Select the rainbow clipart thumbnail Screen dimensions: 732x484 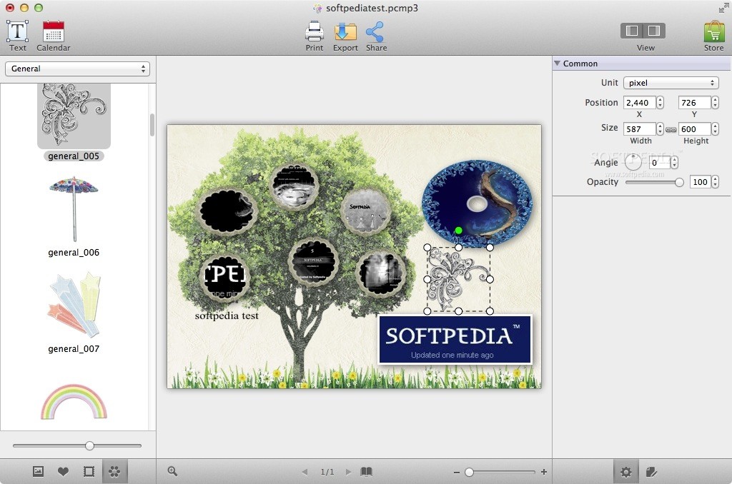(x=74, y=401)
